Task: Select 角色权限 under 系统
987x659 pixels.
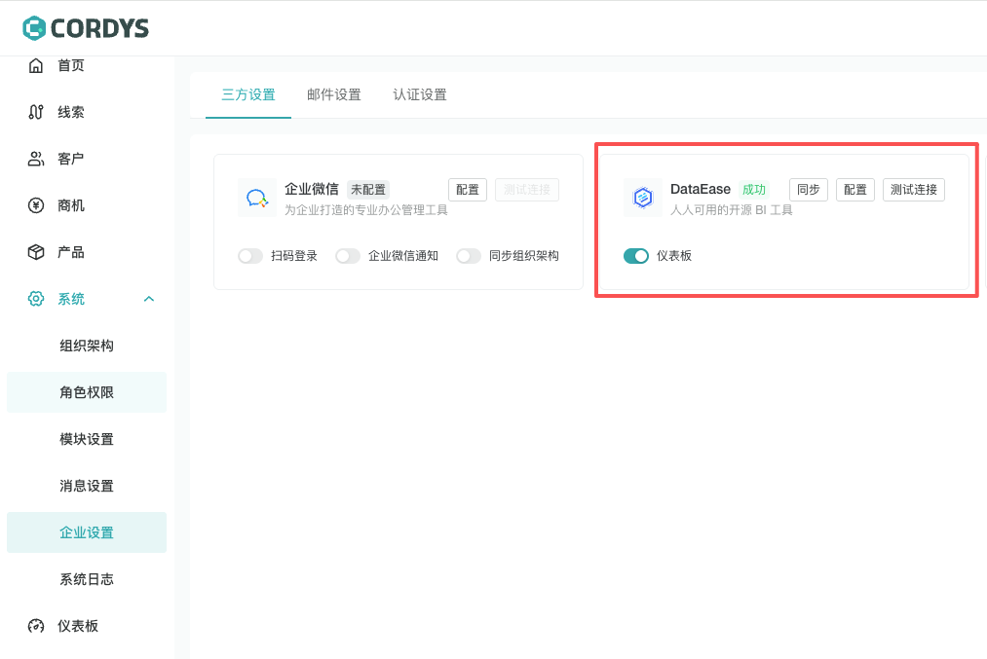Action: (87, 392)
